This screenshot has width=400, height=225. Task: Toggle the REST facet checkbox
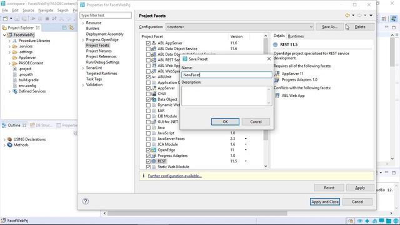[x=148, y=161]
